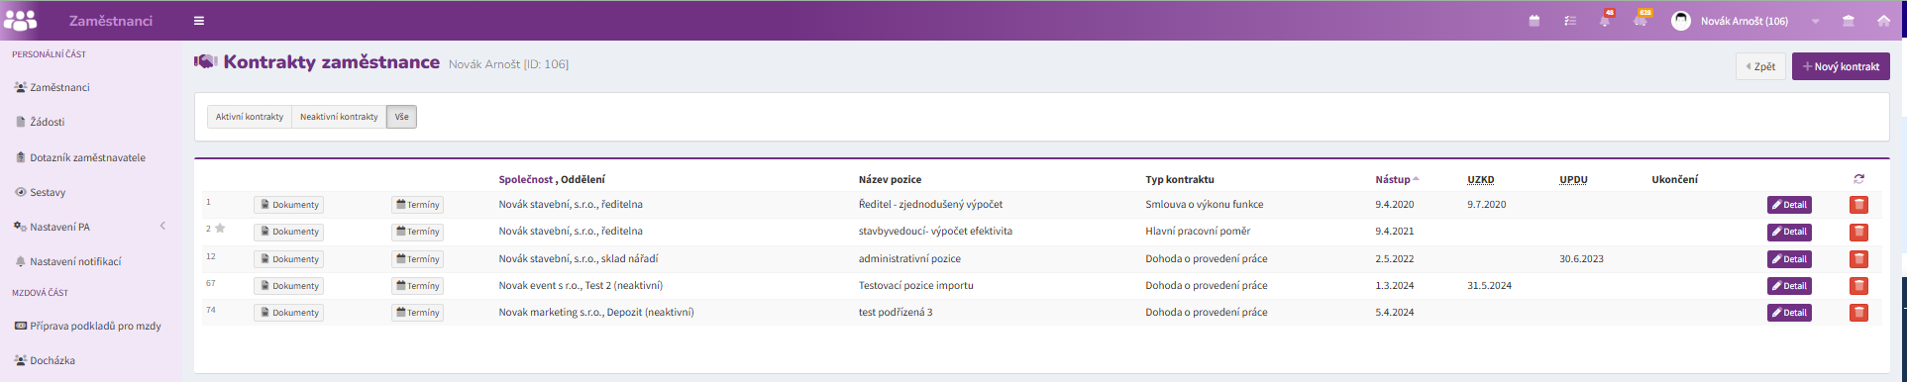
Task: Toggle favorite star on contract 2
Action: click(x=220, y=229)
